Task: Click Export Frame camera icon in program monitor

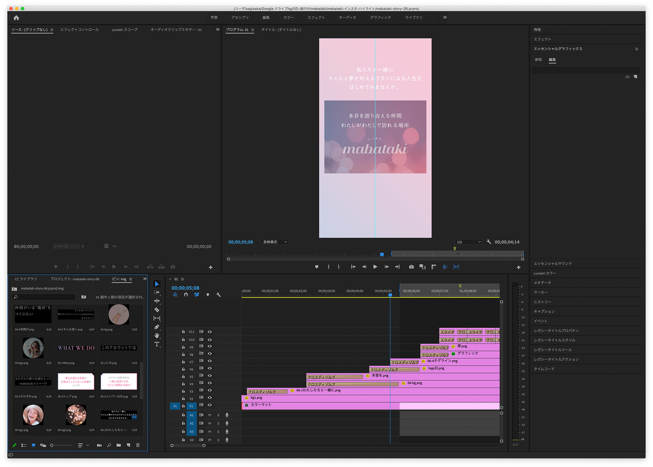Action: point(411,267)
